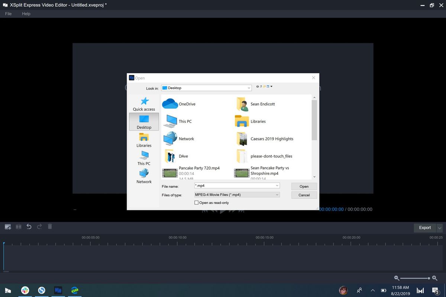Open the Help menu
Image resolution: width=446 pixels, height=297 pixels.
pos(26,13)
